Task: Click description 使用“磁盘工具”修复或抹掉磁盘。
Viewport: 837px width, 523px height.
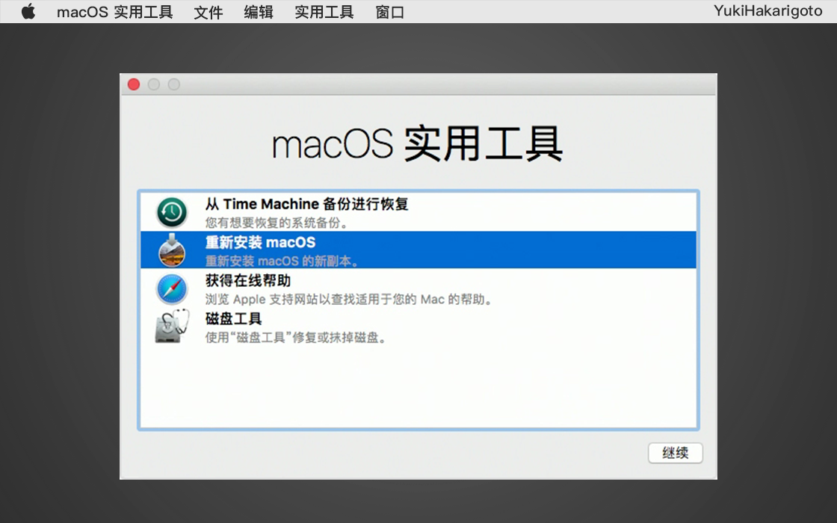Action: click(x=296, y=337)
